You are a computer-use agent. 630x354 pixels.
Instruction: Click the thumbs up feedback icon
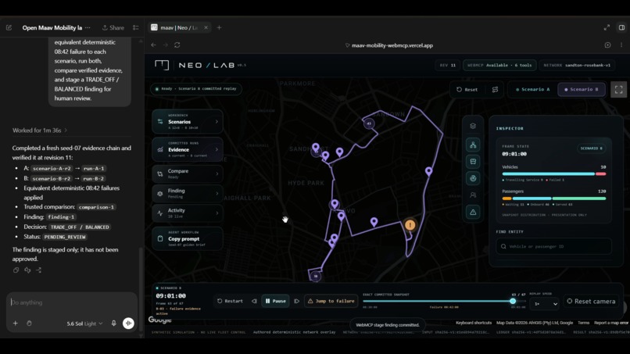point(27,270)
